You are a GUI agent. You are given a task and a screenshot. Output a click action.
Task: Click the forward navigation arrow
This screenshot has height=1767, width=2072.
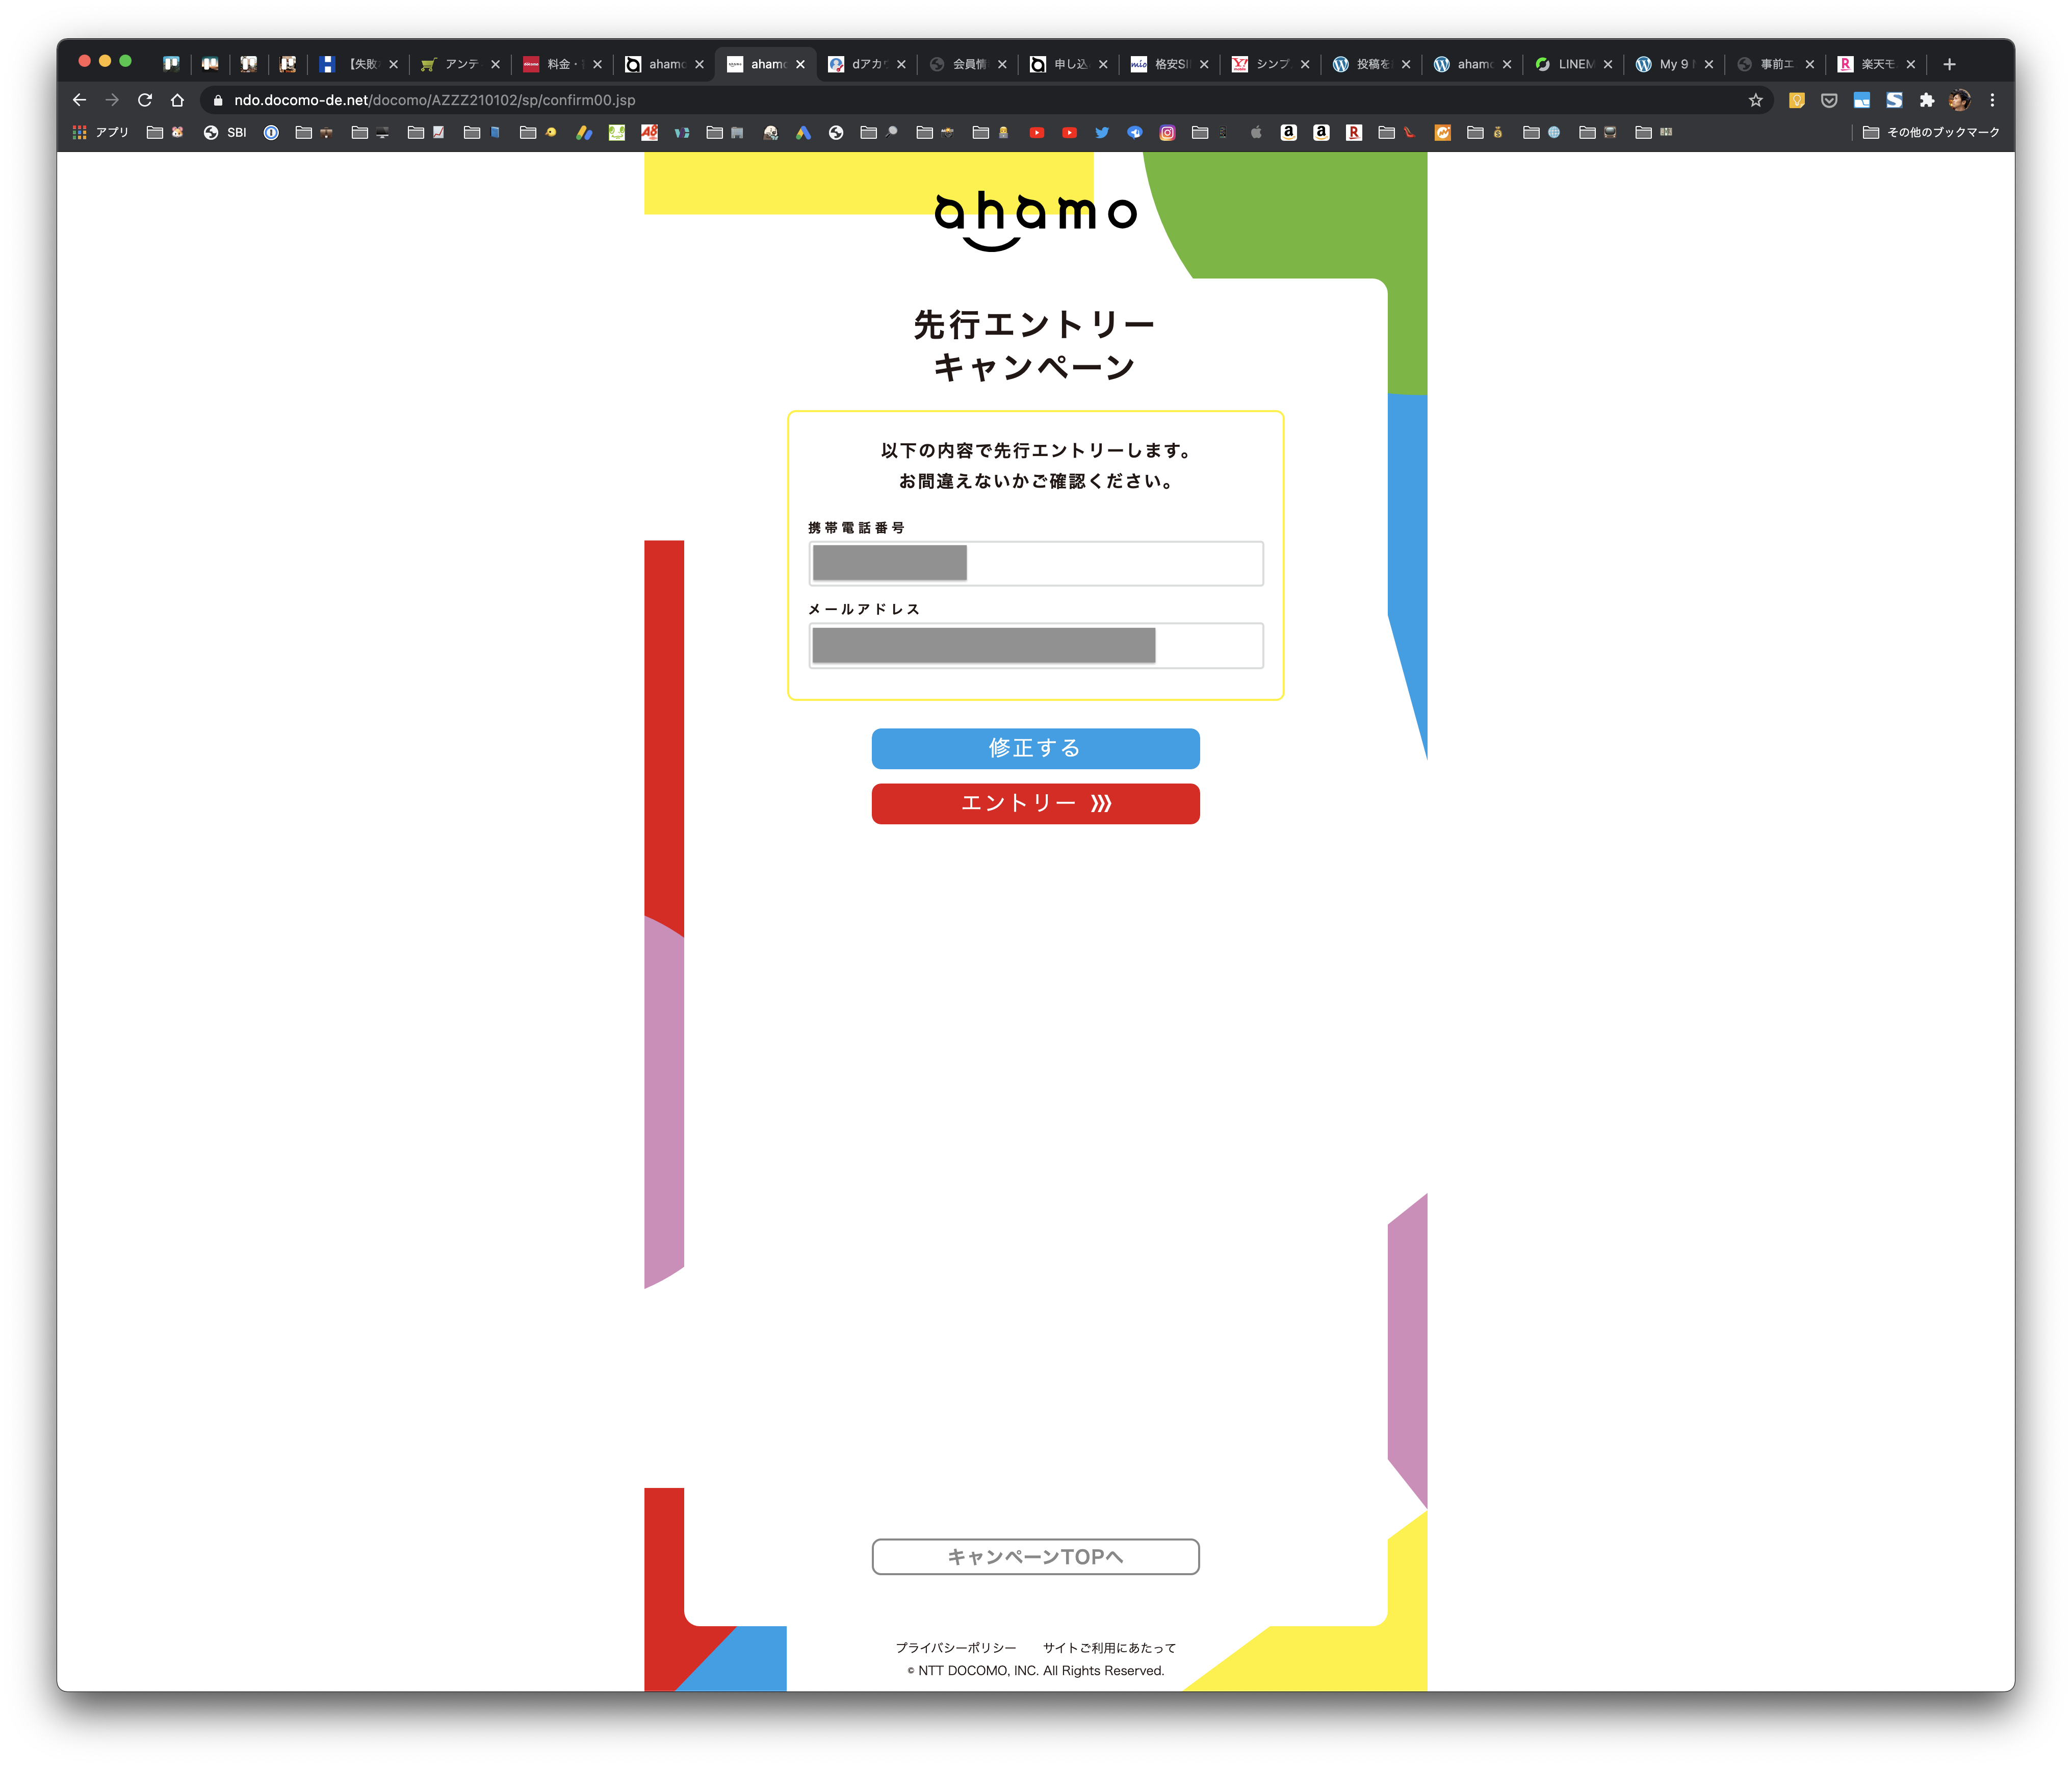point(112,100)
